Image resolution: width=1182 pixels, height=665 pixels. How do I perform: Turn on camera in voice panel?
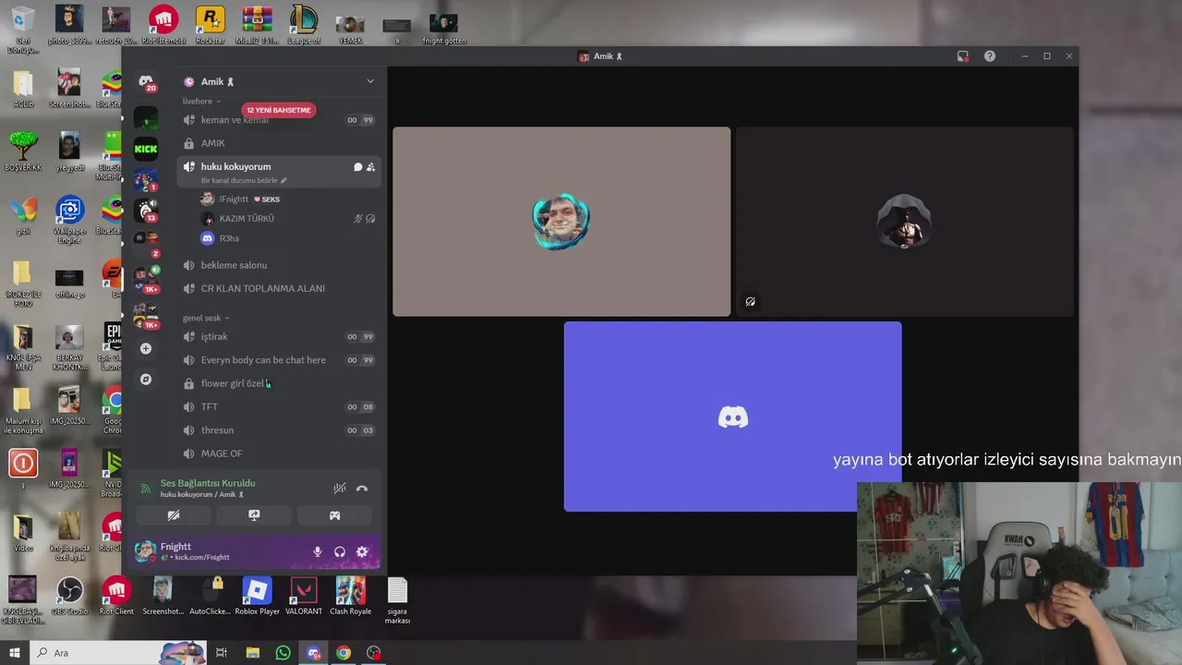click(x=174, y=515)
